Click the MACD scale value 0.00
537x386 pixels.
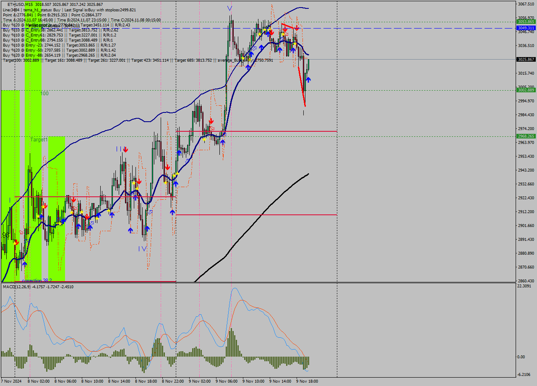(x=521, y=357)
